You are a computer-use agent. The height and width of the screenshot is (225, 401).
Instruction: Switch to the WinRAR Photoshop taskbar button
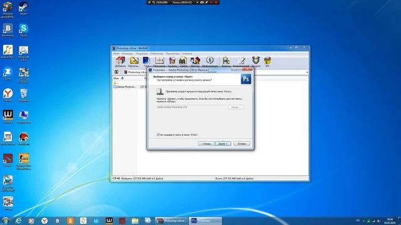(171, 221)
